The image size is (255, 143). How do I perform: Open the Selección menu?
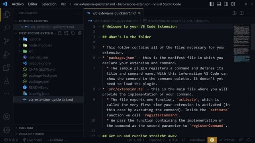pyautogui.click(x=49, y=4)
